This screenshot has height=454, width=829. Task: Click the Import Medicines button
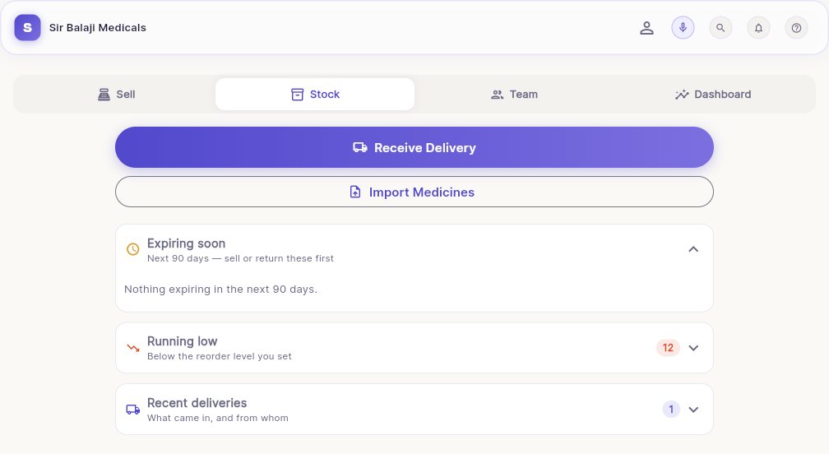[x=414, y=192]
